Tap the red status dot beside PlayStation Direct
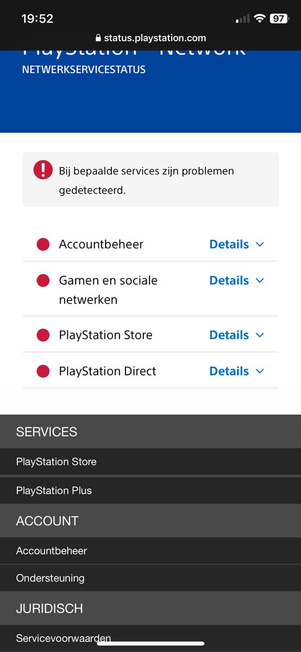Viewport: 301px width, 652px height. (43, 372)
